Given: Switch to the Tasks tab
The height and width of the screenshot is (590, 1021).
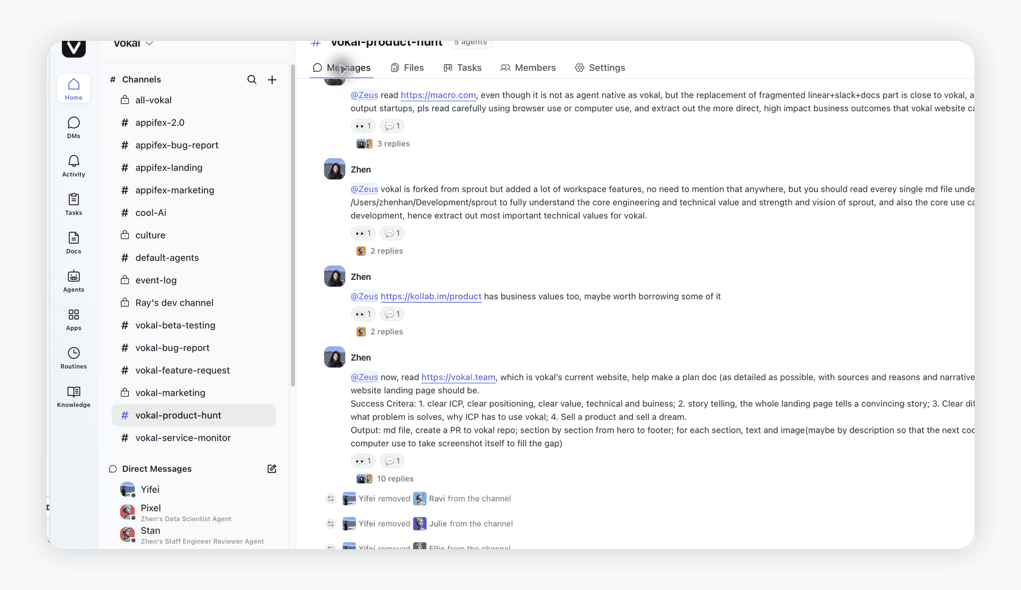Looking at the screenshot, I should [x=462, y=68].
